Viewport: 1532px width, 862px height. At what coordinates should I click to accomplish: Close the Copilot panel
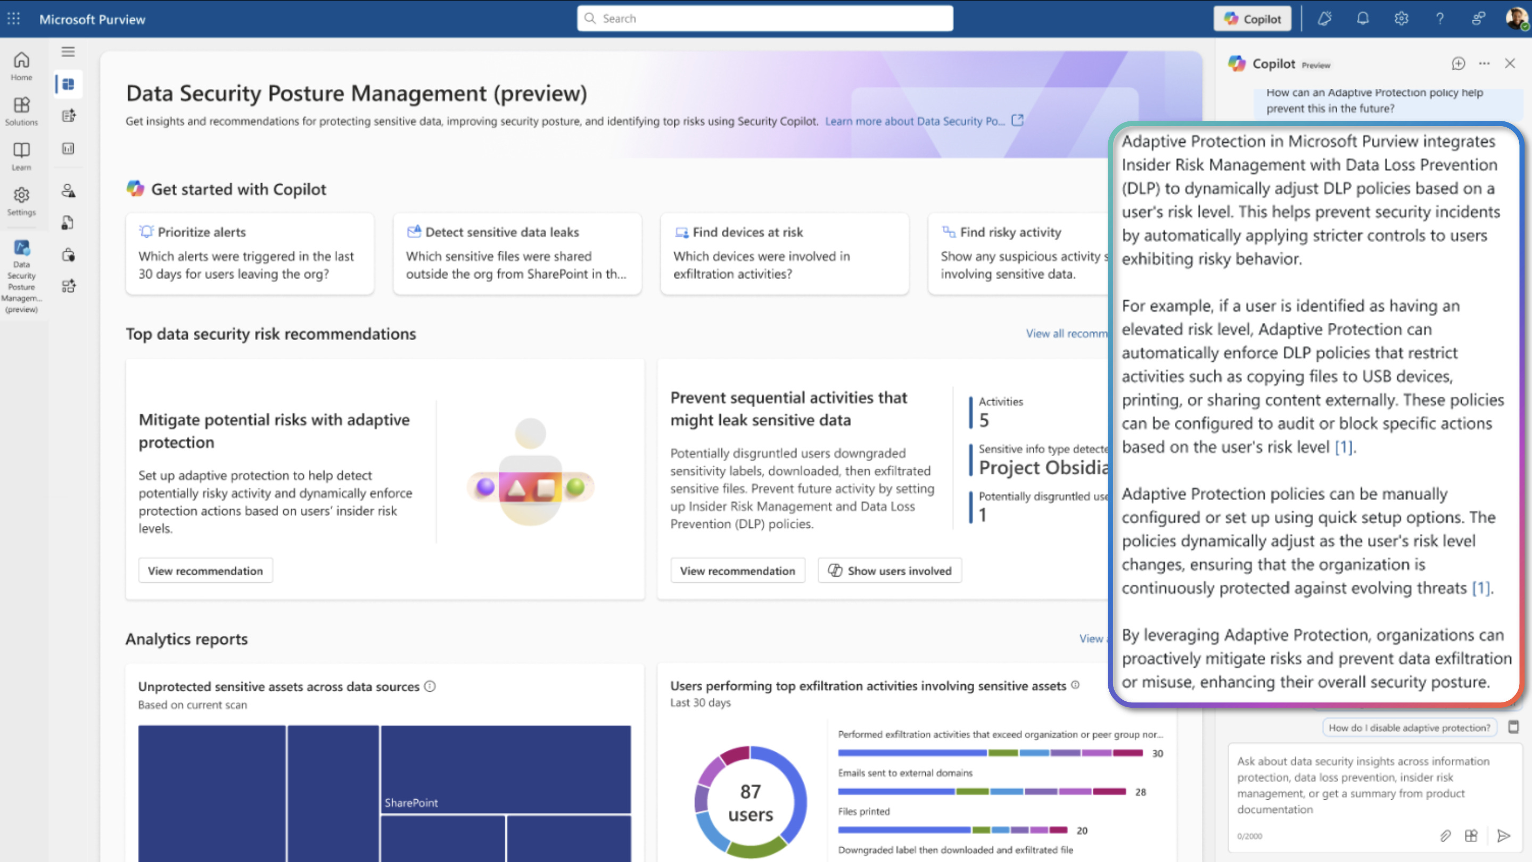point(1510,63)
